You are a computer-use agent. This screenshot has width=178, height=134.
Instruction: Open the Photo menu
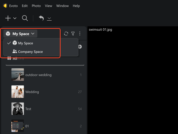(36, 6)
